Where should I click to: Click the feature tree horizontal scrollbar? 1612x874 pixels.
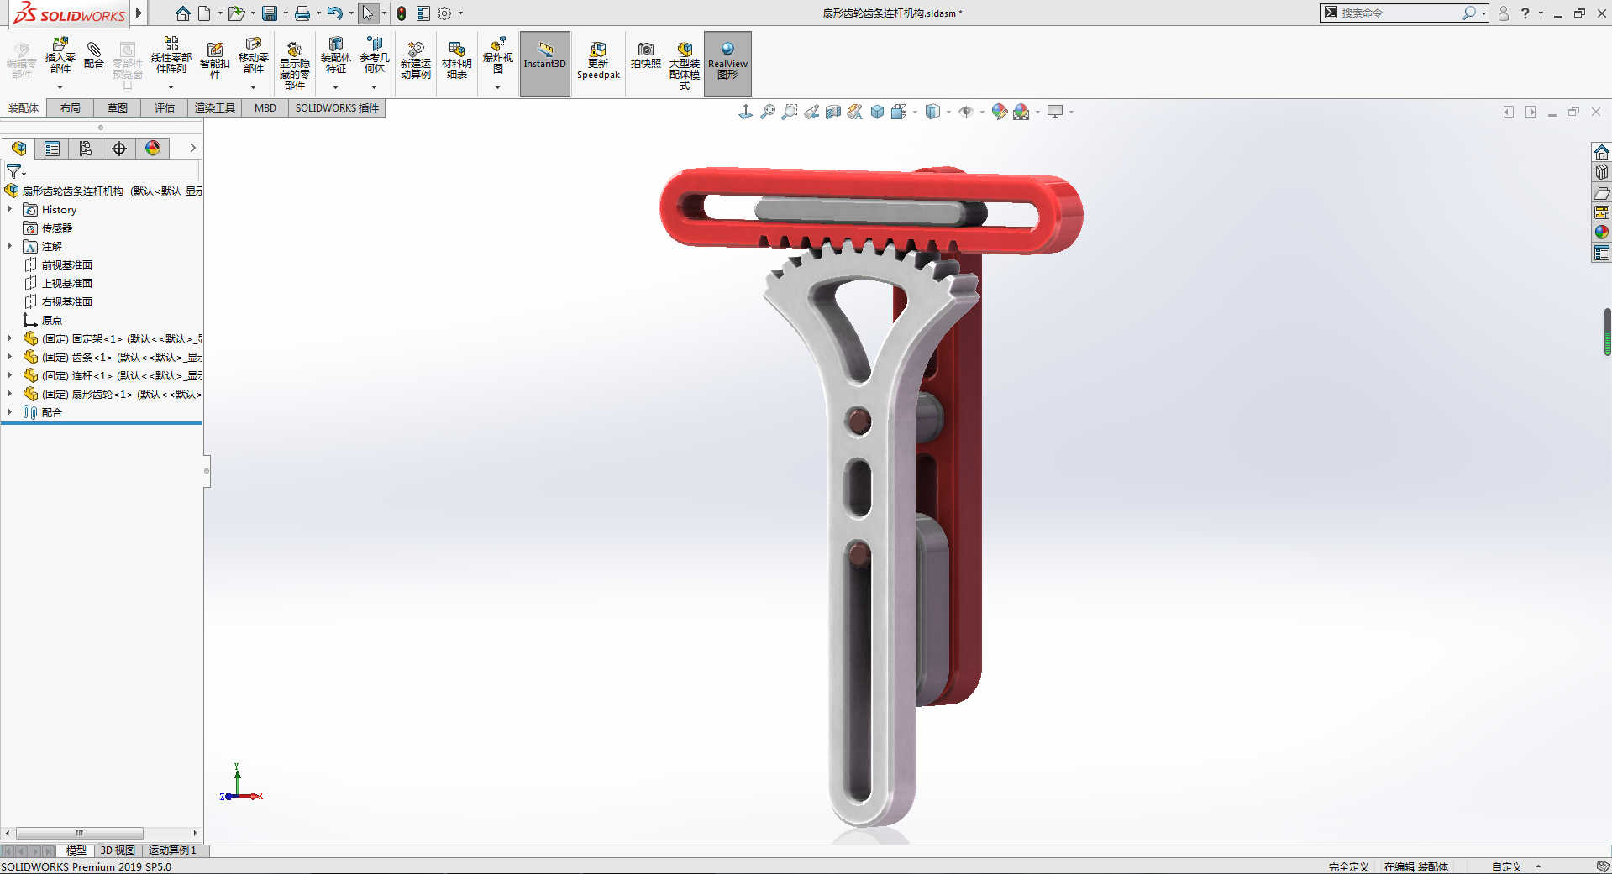tap(80, 833)
